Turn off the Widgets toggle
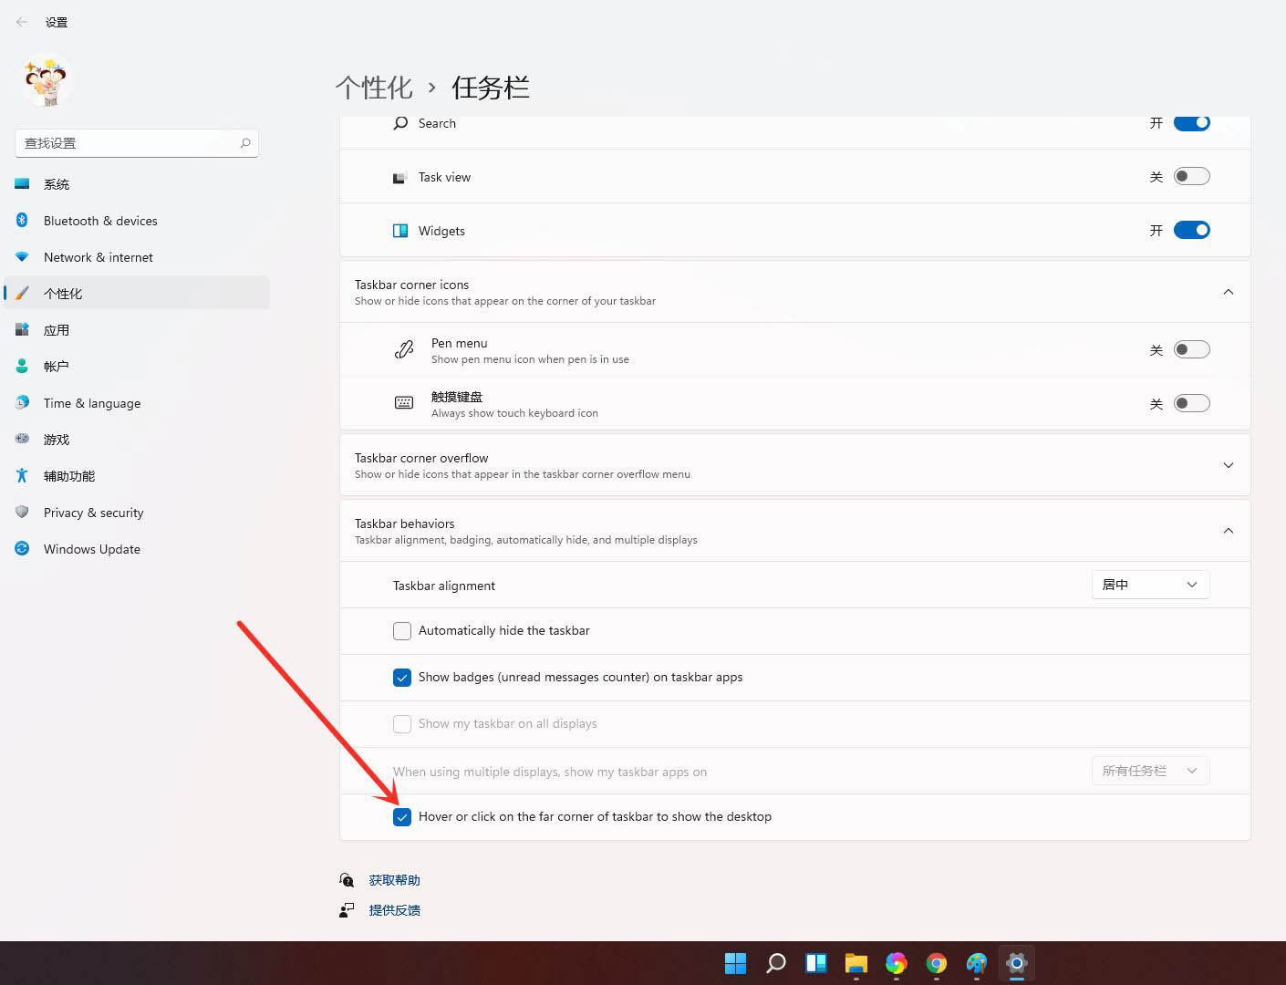 point(1191,230)
